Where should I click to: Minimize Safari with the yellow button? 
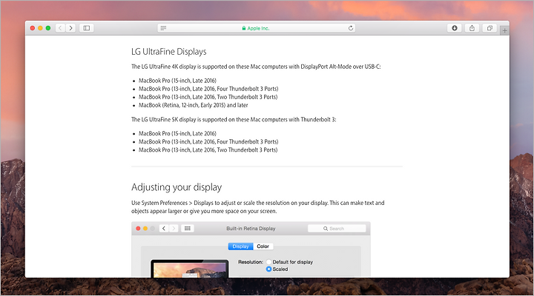40,28
